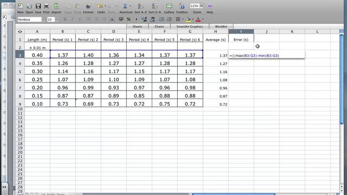347x195 pixels.
Task: Open the AutoSum functions dropdown arrow
Action: pos(130,6)
